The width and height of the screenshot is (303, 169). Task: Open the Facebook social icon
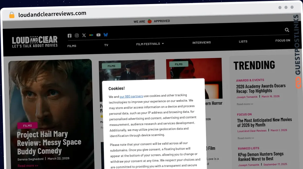(70, 36)
